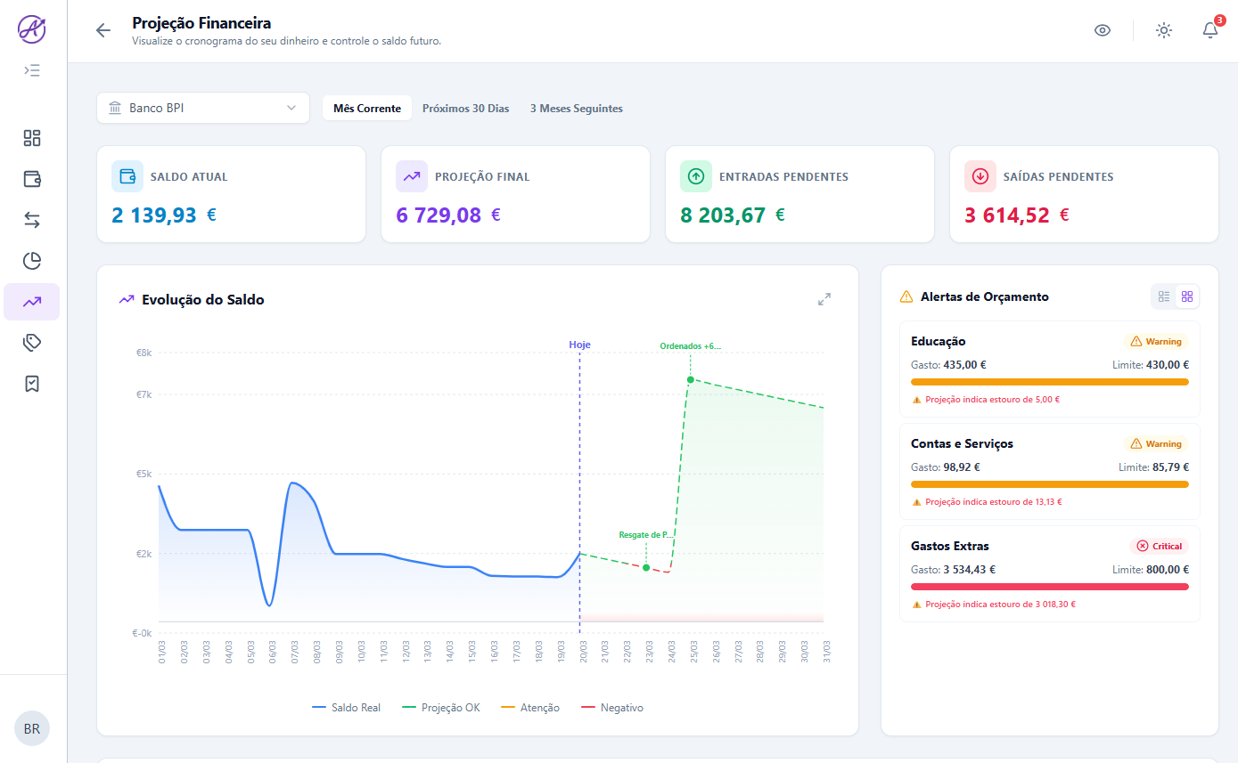Screen dimensions: 1238x763
Task: Expand the Evolução do Saldo chart to fullscreen
Action: click(824, 299)
